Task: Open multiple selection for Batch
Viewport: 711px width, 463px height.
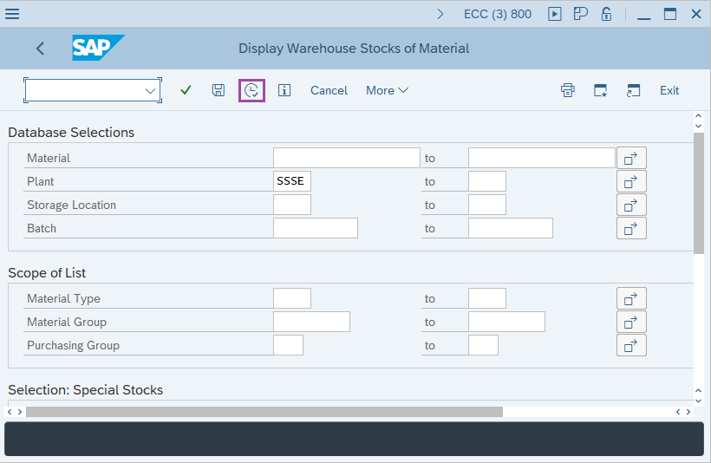Action: (631, 228)
